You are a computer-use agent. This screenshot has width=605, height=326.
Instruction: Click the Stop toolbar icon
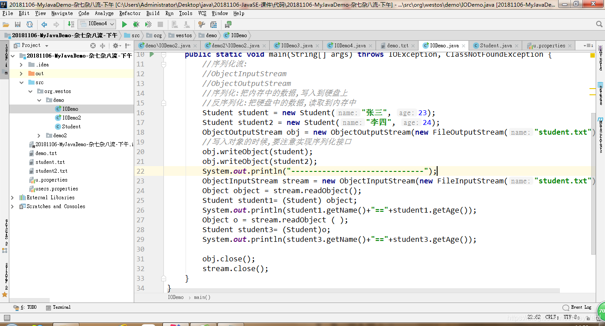pos(160,24)
